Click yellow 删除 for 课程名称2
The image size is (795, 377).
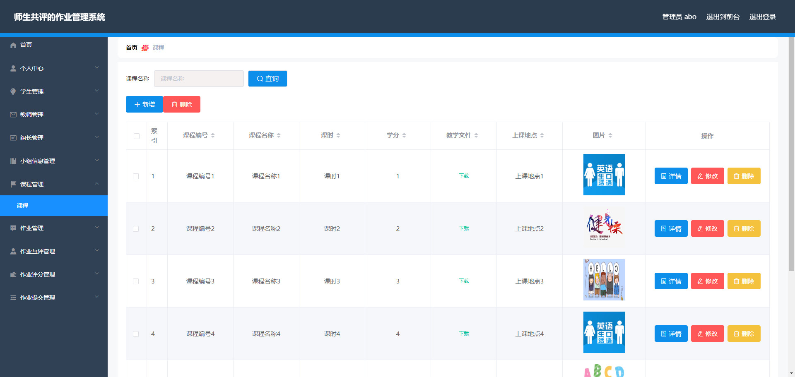(x=744, y=228)
